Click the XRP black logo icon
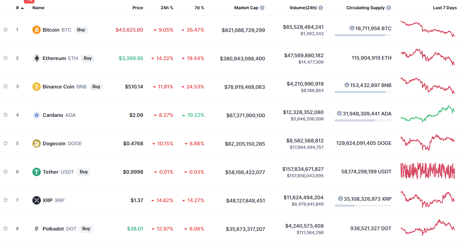The image size is (460, 244). (x=37, y=200)
